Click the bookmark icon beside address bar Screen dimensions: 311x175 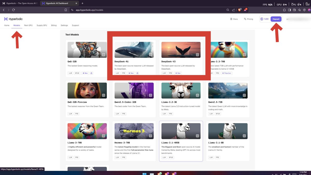[x=66, y=10]
